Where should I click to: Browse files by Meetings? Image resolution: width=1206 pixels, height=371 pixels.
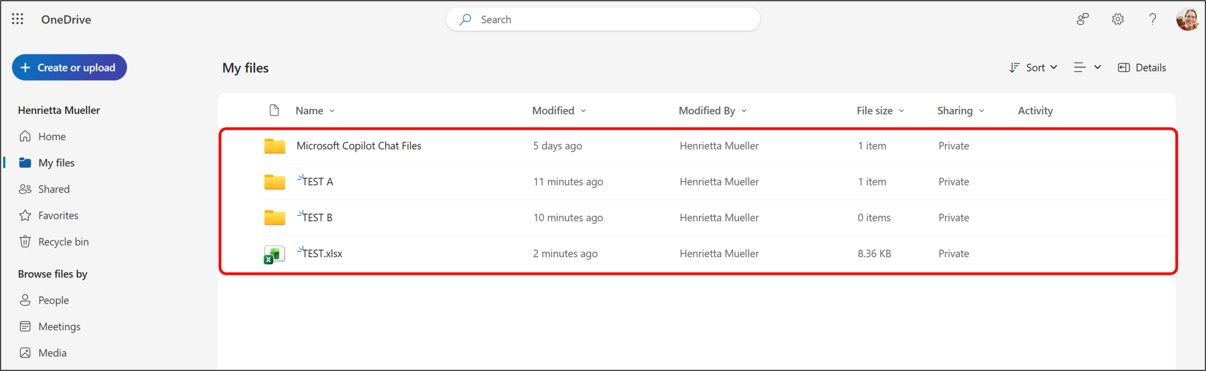point(59,326)
